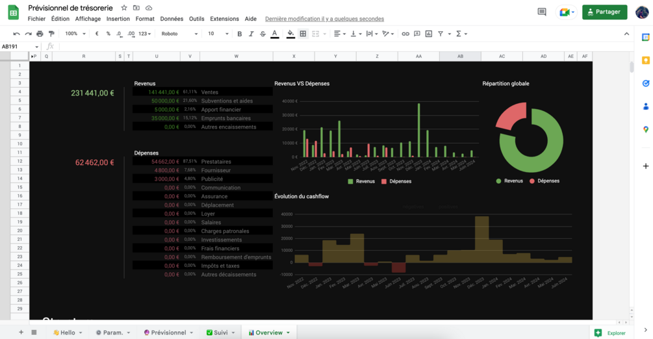Switch to the Param. sheet tab
Screen dimensions: 653x339
tap(113, 333)
